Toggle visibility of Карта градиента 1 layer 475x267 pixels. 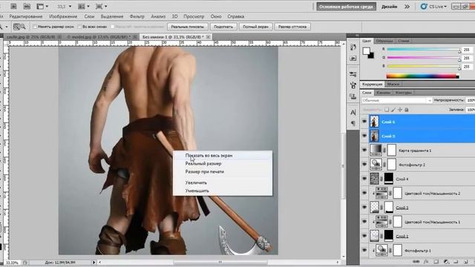(x=364, y=150)
